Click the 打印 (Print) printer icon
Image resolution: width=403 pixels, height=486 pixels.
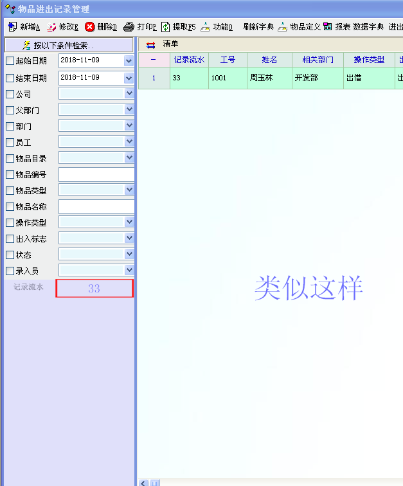pos(129,27)
